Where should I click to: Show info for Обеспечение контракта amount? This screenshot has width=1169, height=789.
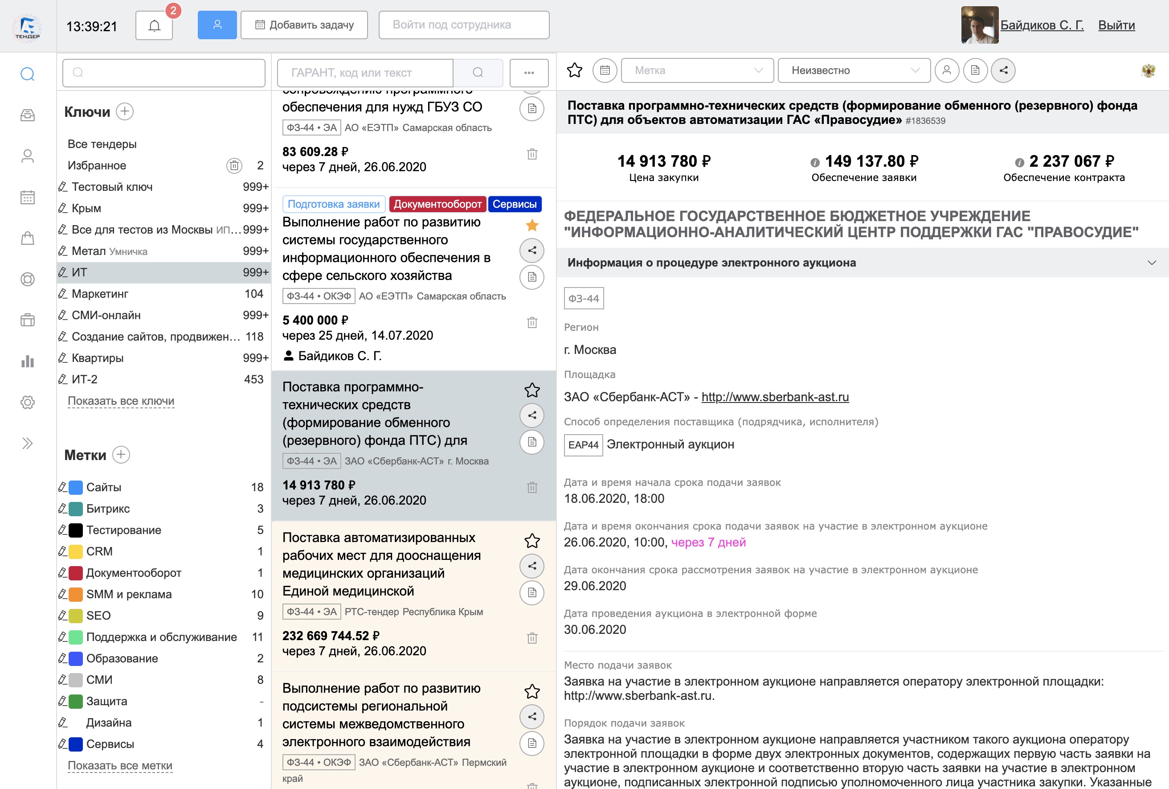(1019, 163)
